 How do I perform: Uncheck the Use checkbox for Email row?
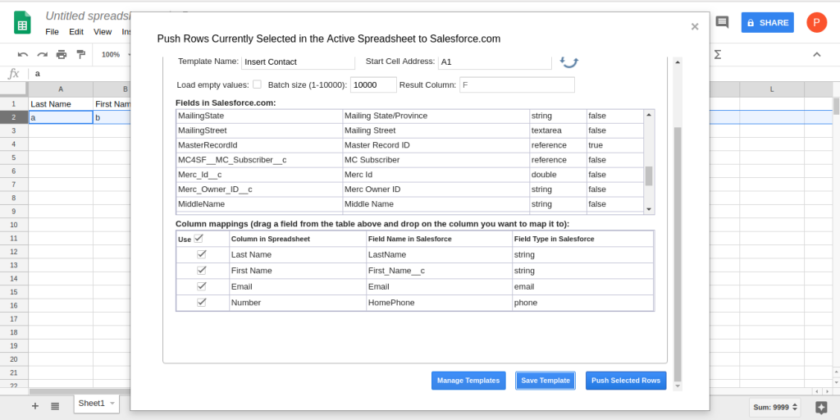201,286
